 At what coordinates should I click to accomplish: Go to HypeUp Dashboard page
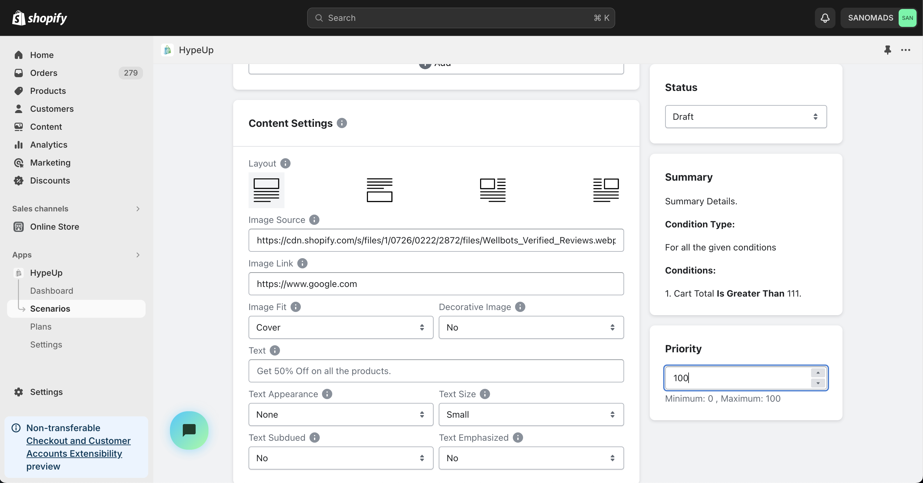[52, 291]
